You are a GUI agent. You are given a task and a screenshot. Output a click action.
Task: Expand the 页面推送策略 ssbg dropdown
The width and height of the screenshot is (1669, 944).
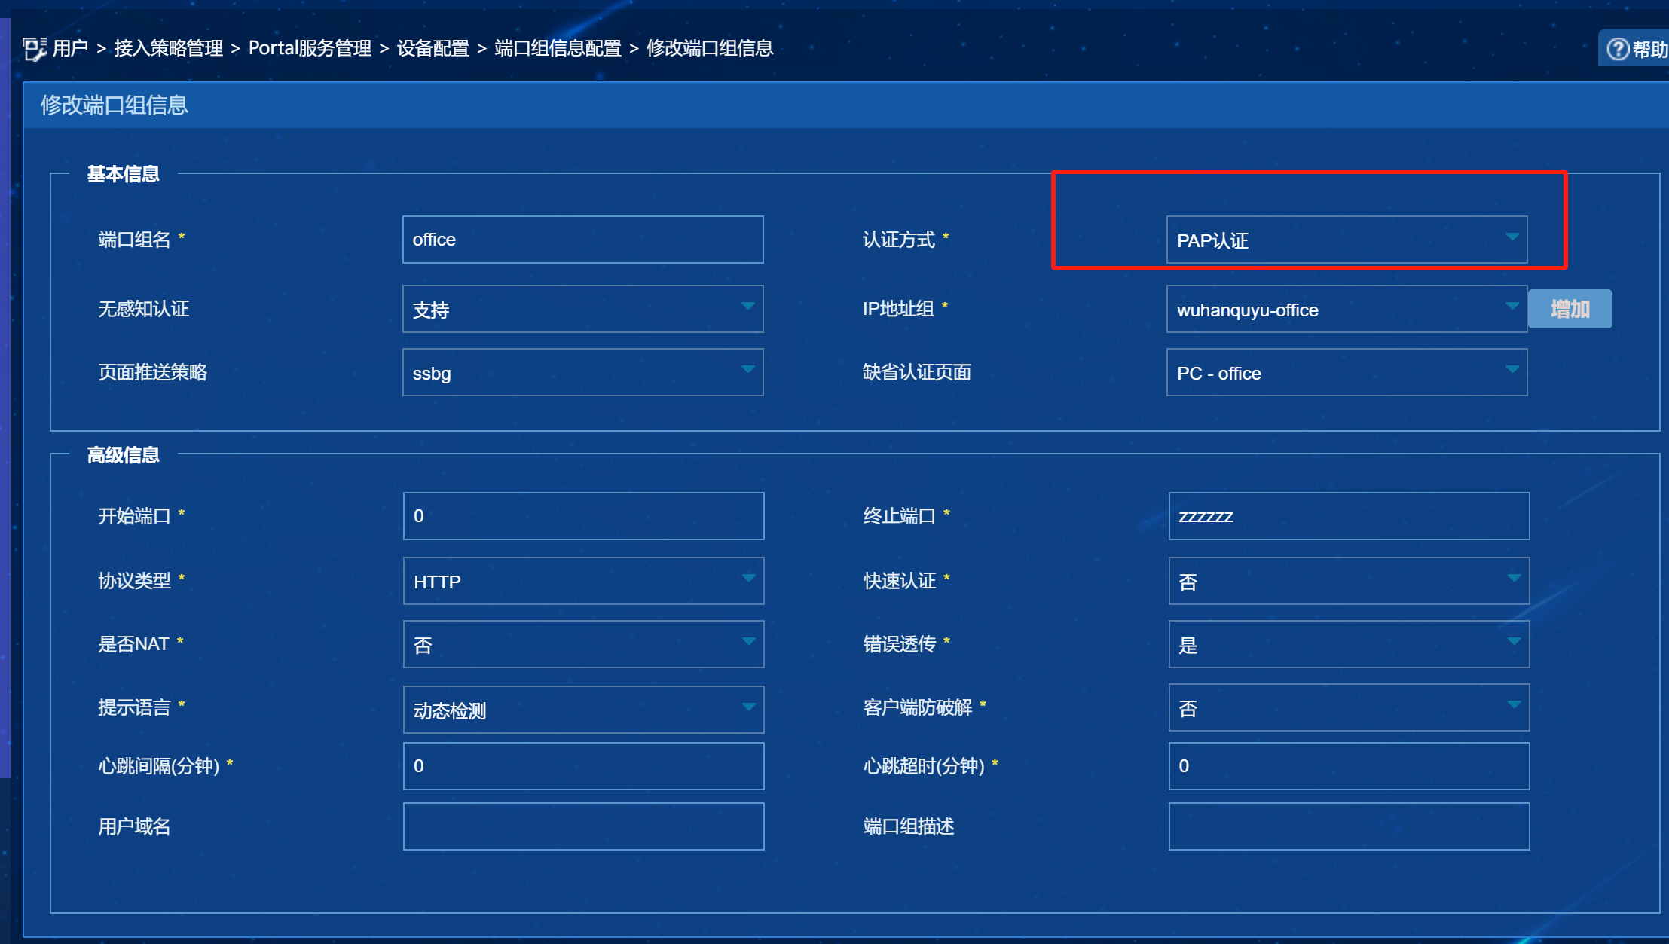click(x=582, y=372)
